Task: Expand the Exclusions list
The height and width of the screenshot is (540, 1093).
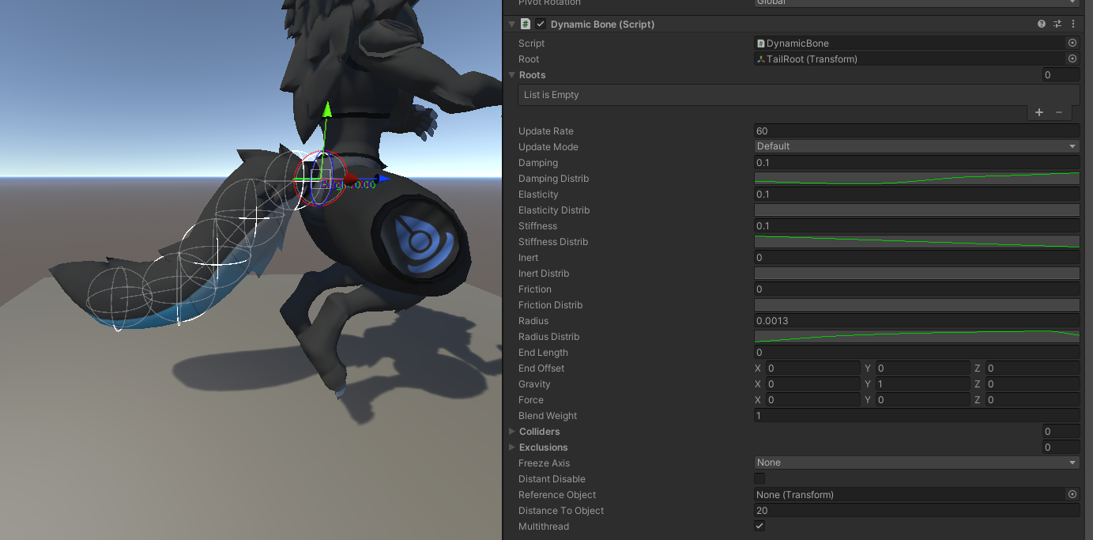Action: click(512, 447)
